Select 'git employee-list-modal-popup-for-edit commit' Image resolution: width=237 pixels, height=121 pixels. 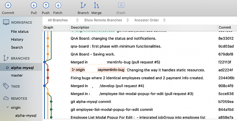coord(112,109)
